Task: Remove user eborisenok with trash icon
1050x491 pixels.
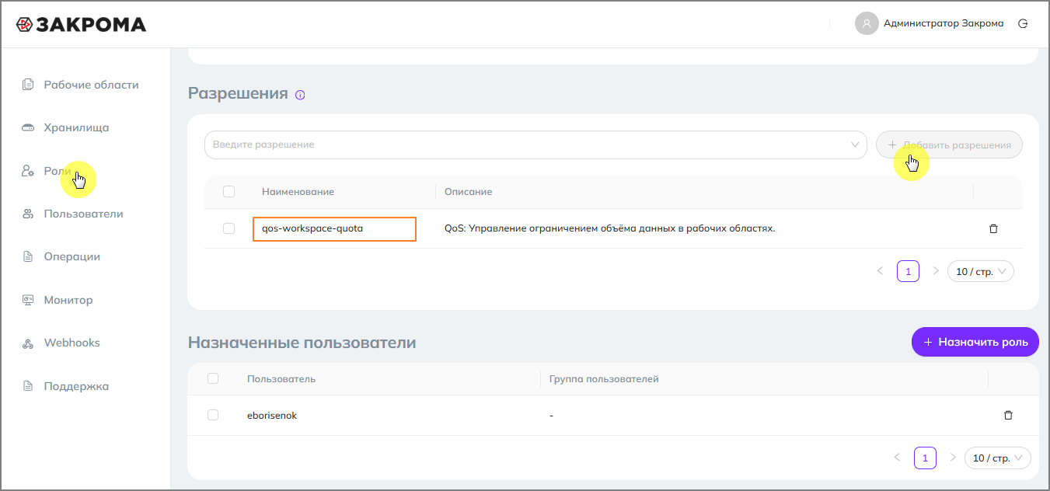Action: coord(1008,416)
